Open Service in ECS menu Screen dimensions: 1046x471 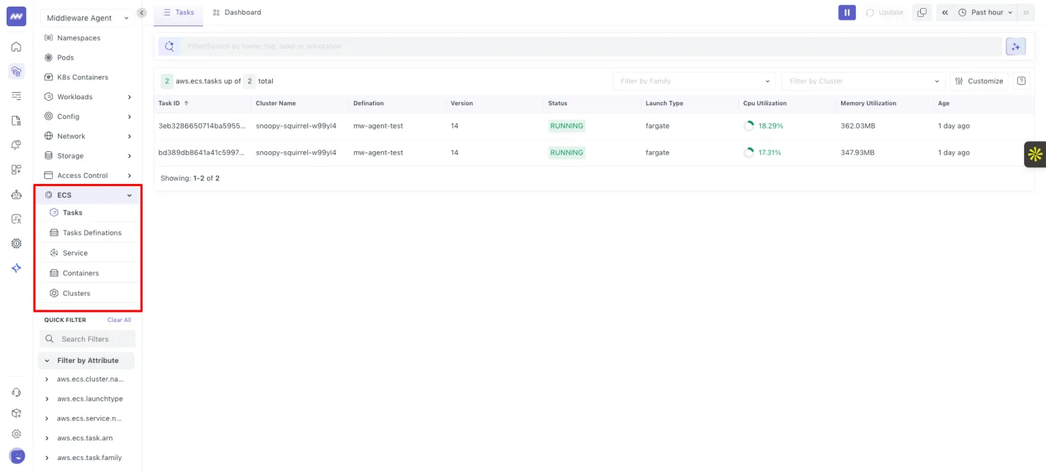(x=75, y=253)
